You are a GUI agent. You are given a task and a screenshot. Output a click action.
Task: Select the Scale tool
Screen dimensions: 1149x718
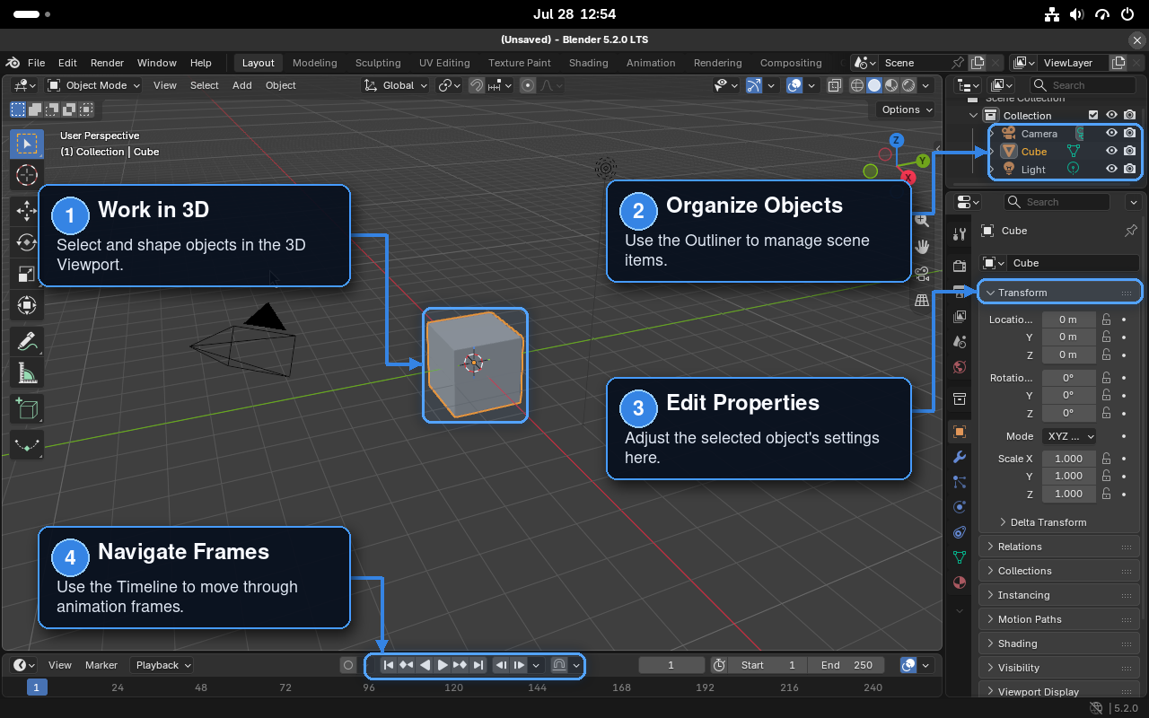point(27,274)
